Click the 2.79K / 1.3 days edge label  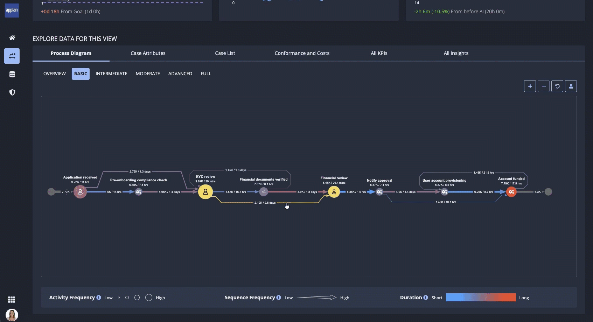140,171
